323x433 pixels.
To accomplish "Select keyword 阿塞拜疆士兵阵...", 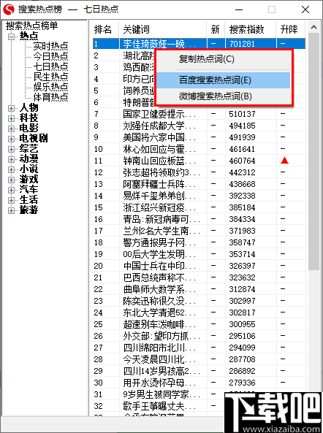I will click(x=159, y=184).
